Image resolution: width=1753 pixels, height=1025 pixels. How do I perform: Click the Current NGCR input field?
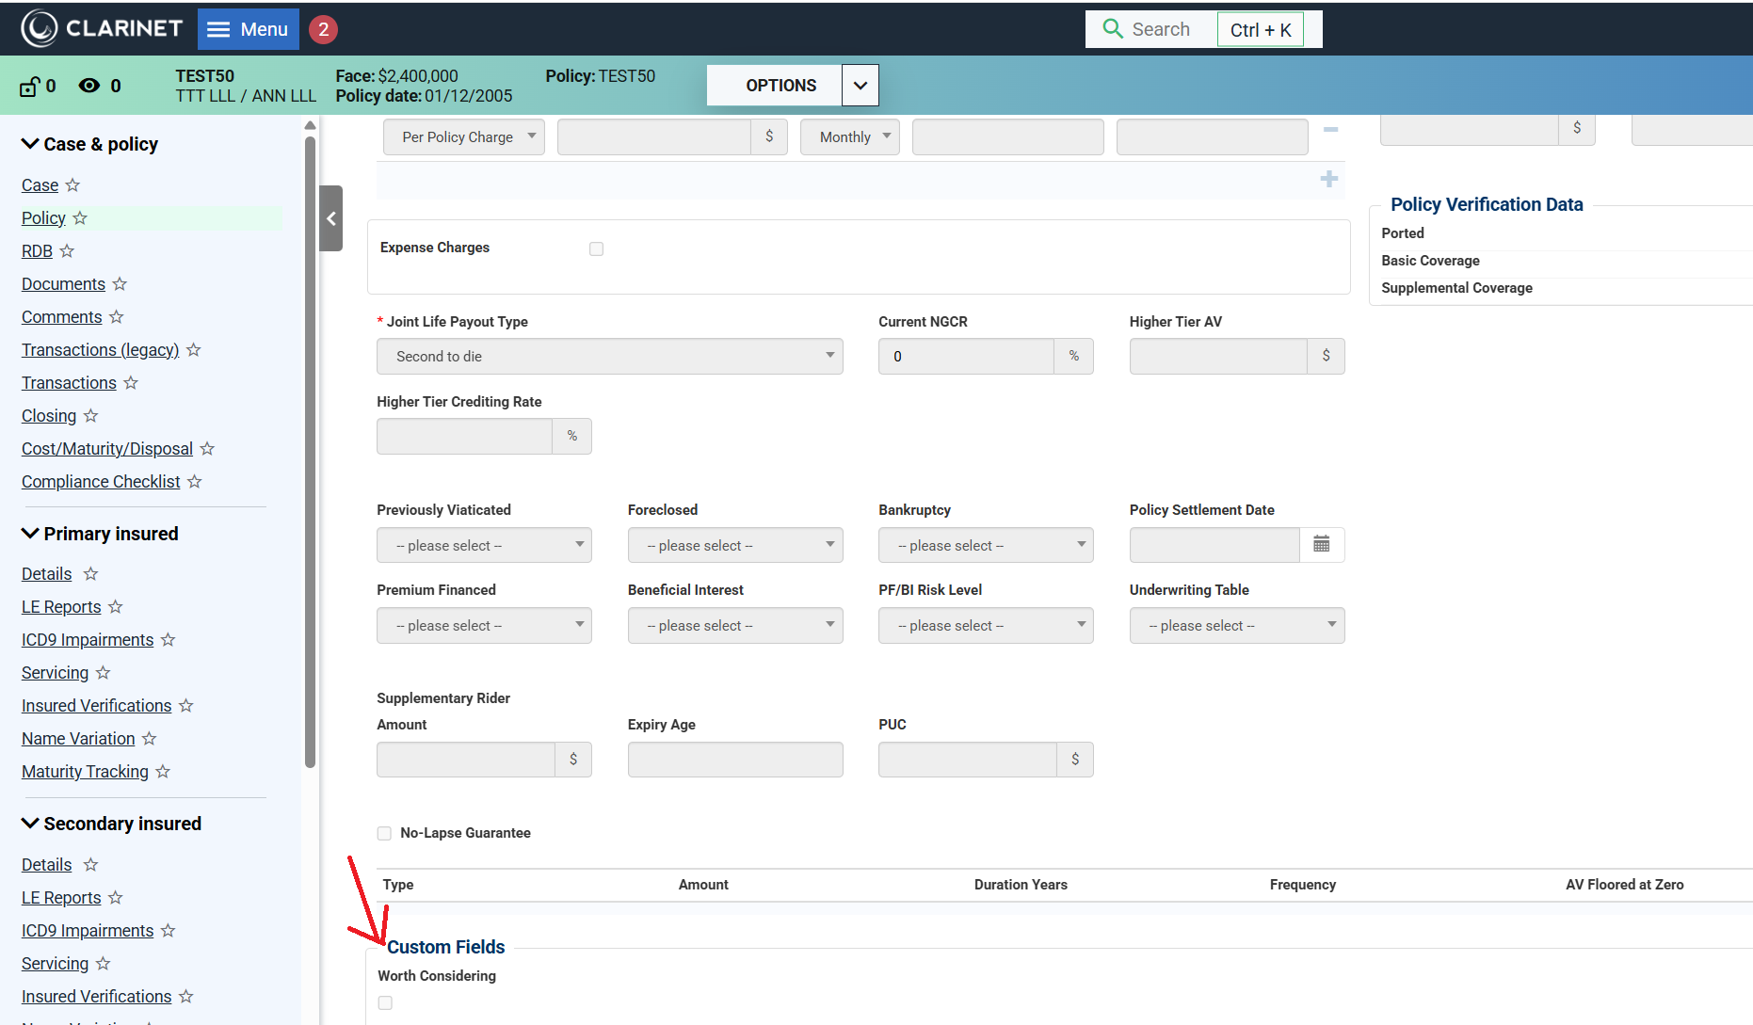click(965, 357)
